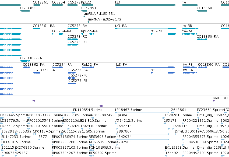Click the tw-RA transcript label
The width and height of the screenshot is (229, 157).
pyautogui.click(x=187, y=31)
